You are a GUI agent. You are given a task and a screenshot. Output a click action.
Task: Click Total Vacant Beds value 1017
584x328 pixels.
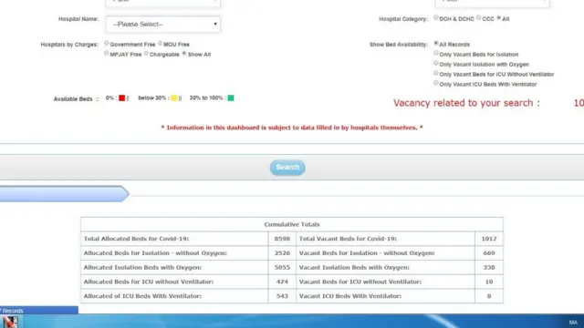point(489,239)
